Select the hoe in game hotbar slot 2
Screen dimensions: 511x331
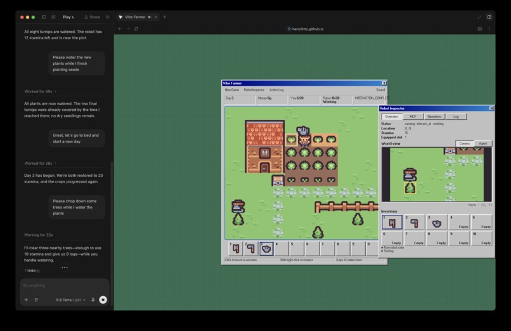pyautogui.click(x=250, y=249)
